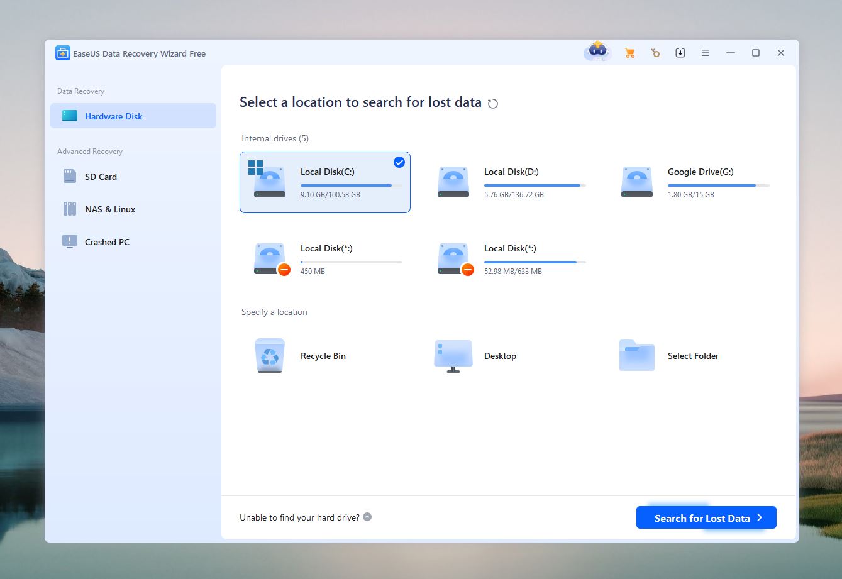Open the hamburger menu icon
This screenshot has height=579, width=842.
click(706, 53)
